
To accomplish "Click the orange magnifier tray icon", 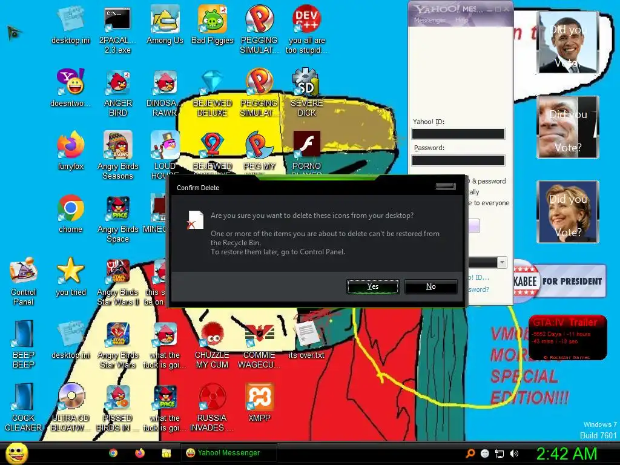I will click(x=470, y=453).
